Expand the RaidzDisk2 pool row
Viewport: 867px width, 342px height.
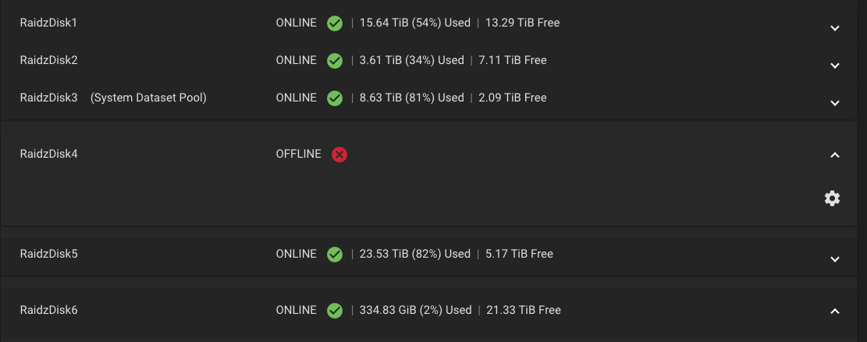point(835,66)
